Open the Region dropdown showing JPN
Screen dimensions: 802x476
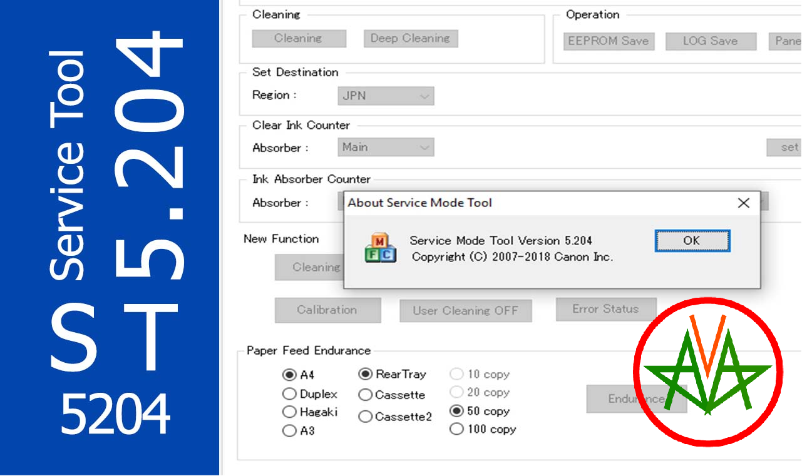tap(386, 96)
